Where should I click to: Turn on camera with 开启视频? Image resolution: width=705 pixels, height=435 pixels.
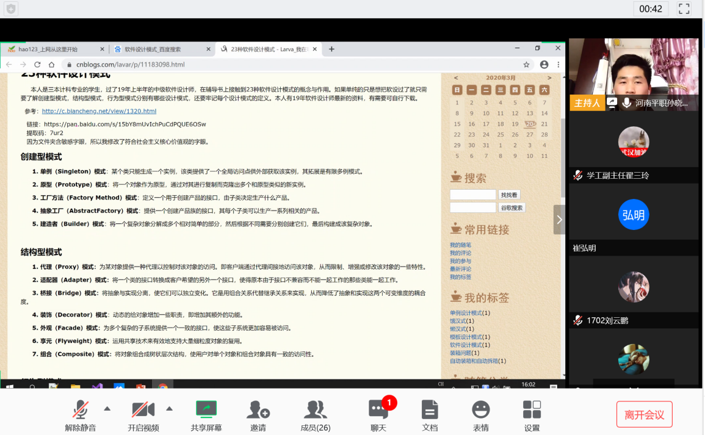[143, 415]
